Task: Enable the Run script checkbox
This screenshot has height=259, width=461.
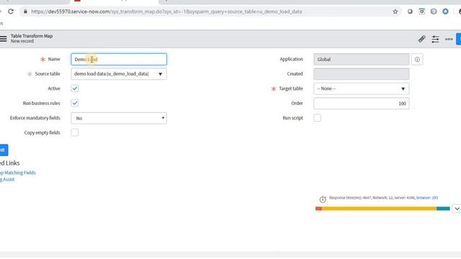Action: point(317,118)
